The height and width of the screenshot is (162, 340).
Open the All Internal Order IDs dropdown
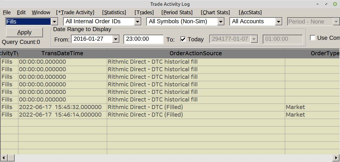[138, 22]
